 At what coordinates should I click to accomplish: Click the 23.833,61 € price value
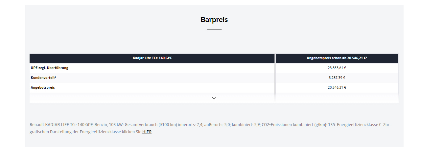pyautogui.click(x=337, y=68)
